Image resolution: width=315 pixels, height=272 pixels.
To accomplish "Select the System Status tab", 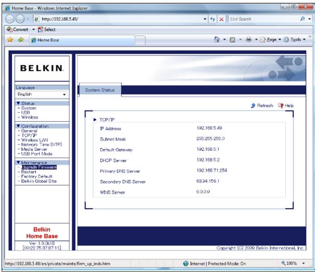I will [x=100, y=90].
